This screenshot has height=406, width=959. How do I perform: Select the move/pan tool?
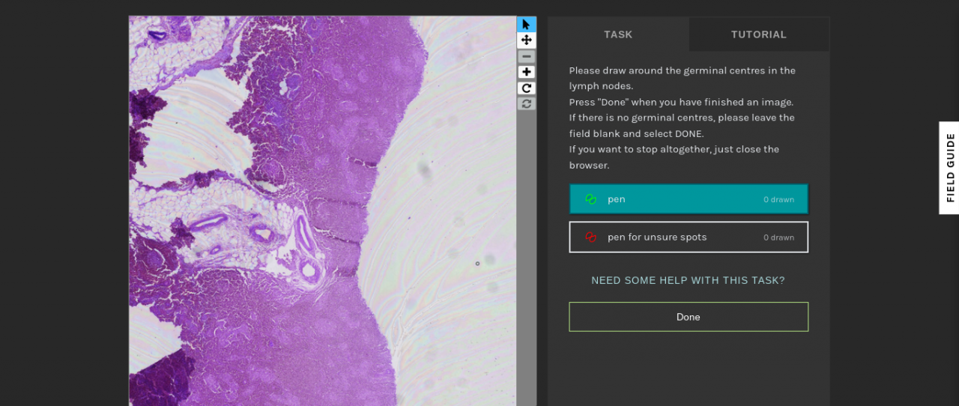tap(527, 40)
